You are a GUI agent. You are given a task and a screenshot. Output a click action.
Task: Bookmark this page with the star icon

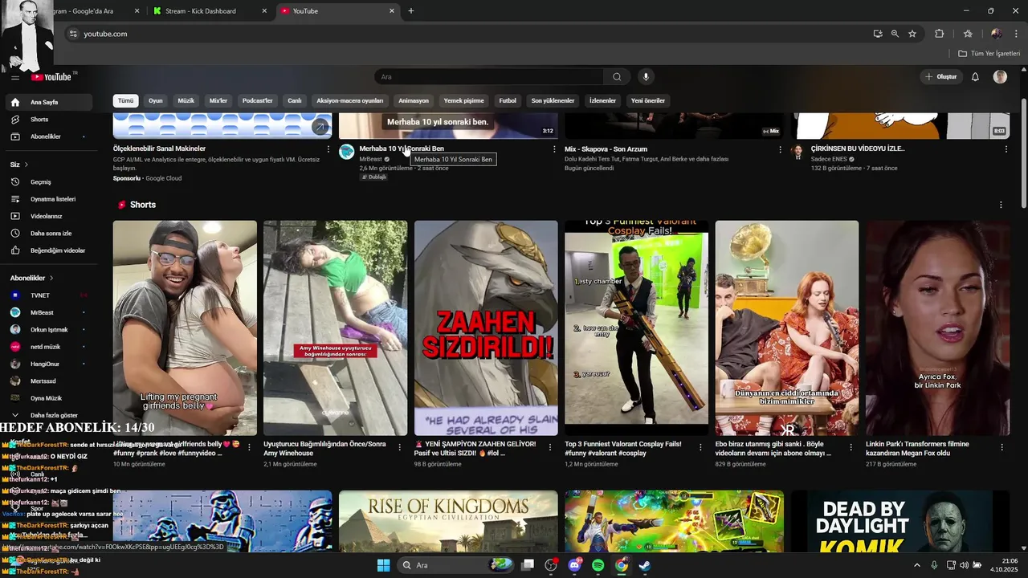[912, 34]
